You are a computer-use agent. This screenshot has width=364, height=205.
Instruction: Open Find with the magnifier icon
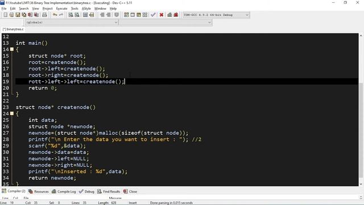(x=71, y=15)
